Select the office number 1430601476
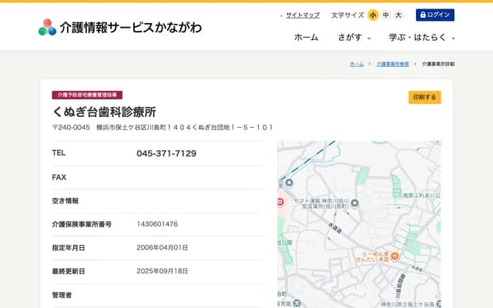Image resolution: width=493 pixels, height=308 pixels. 157,224
